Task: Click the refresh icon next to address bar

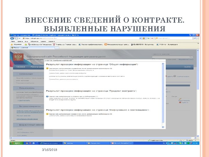Action: pos(148,38)
